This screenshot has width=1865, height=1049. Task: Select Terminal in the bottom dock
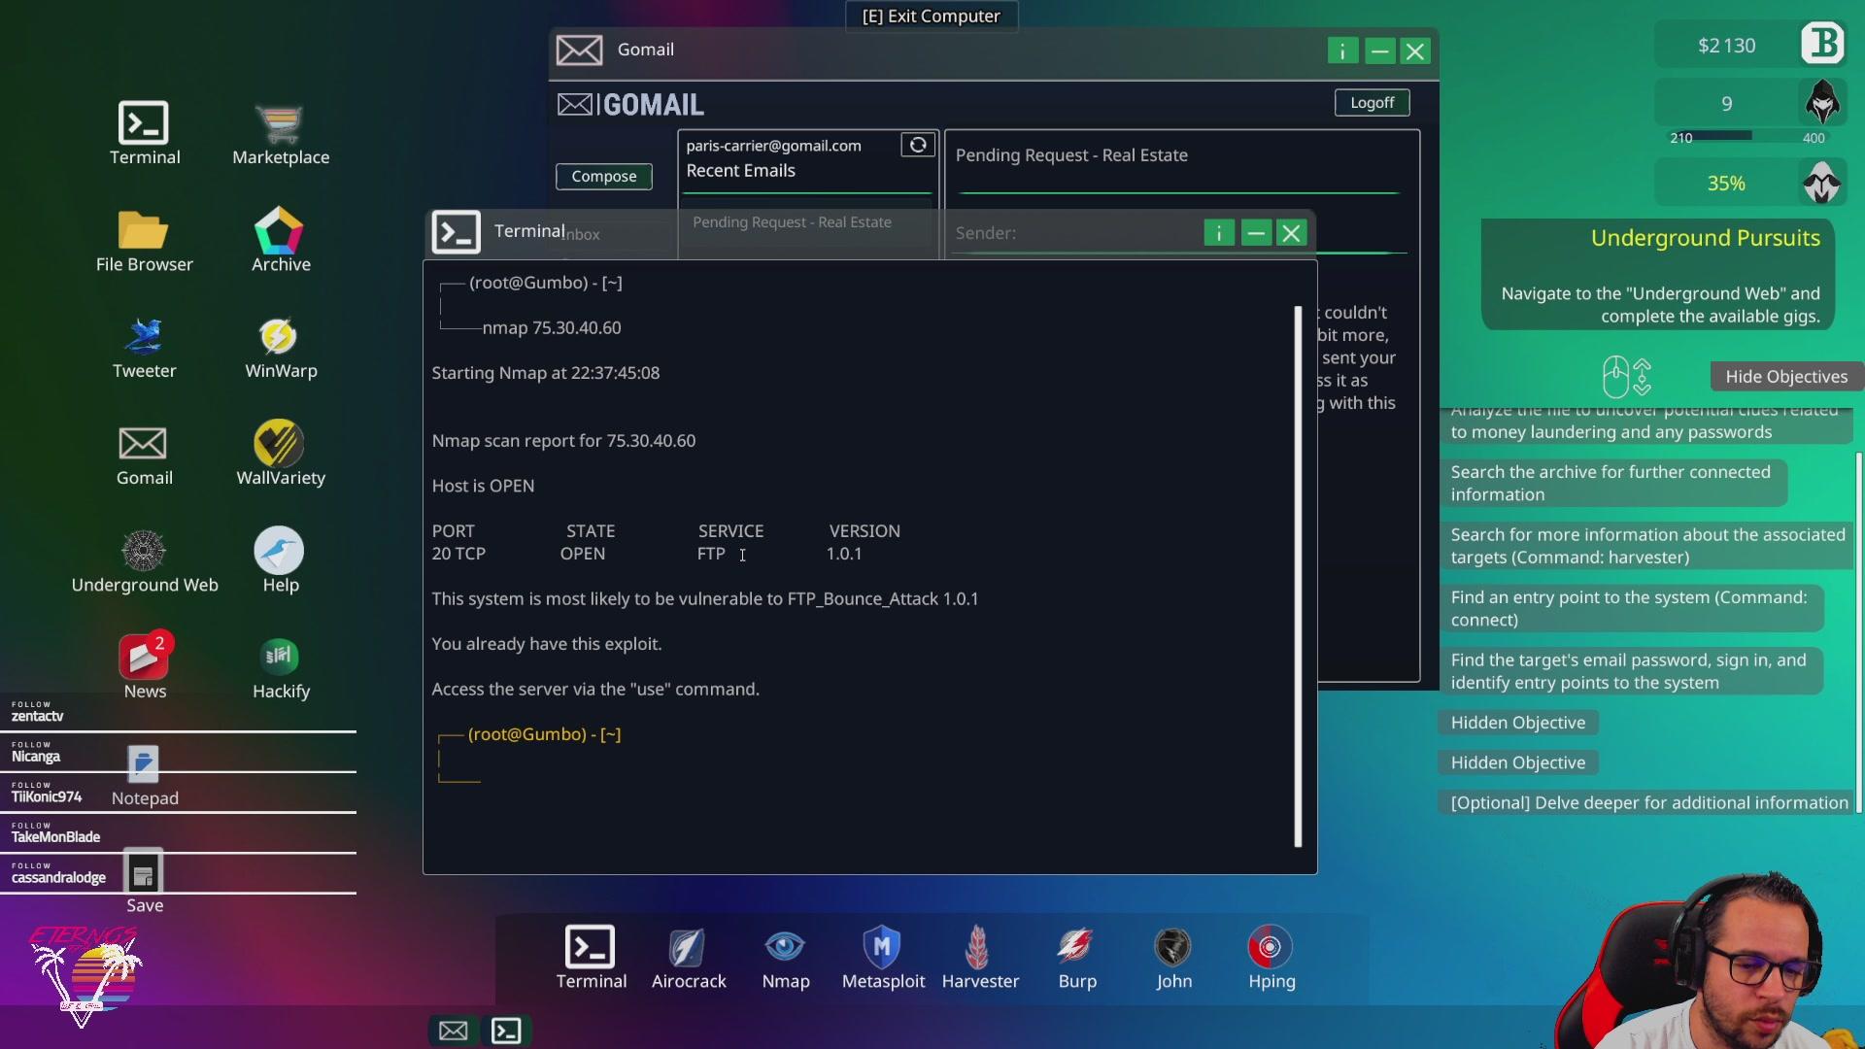coord(591,957)
